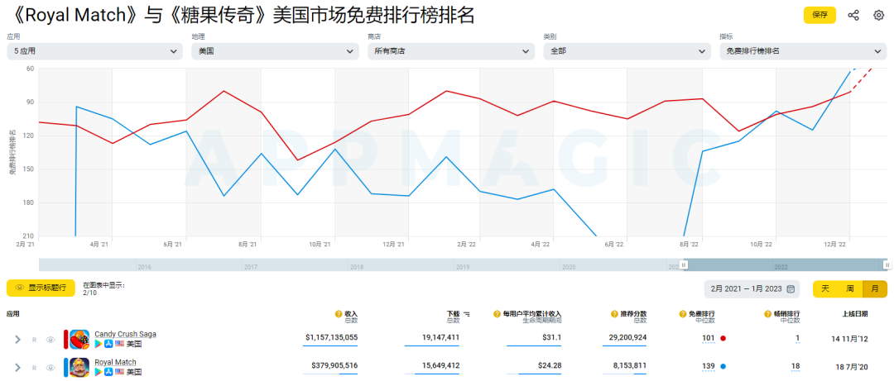The width and height of the screenshot is (894, 381).
Task: Switch granularity to 天
Action: [x=825, y=288]
